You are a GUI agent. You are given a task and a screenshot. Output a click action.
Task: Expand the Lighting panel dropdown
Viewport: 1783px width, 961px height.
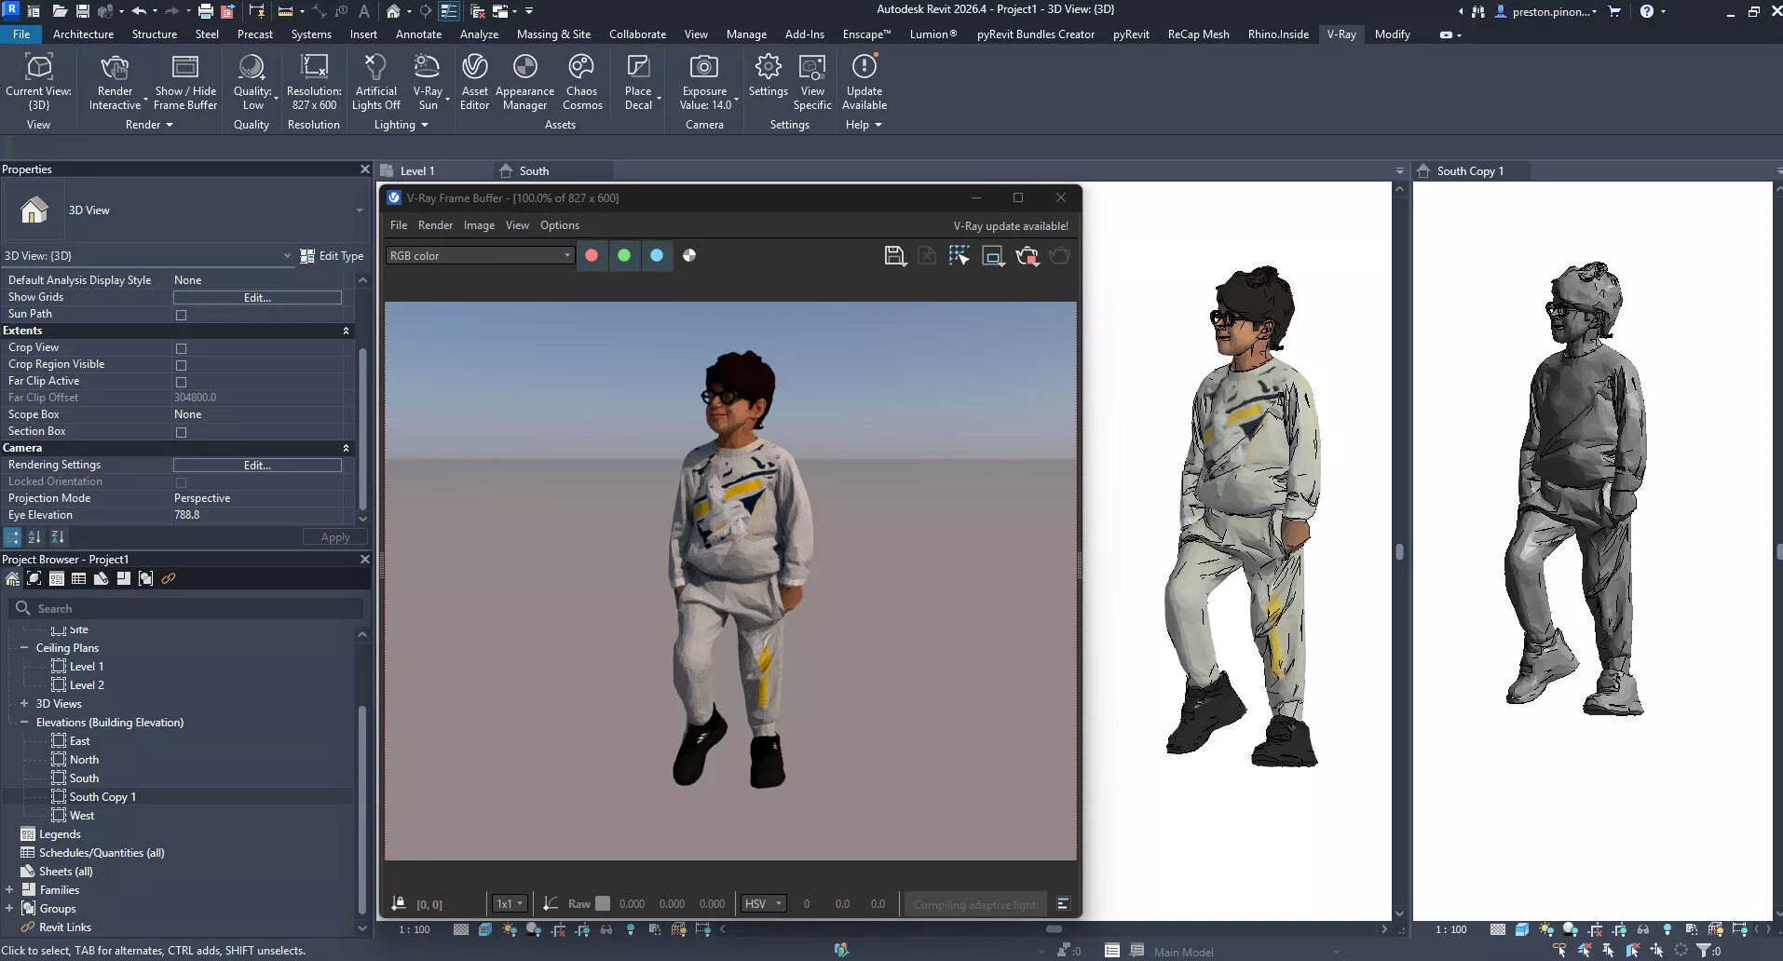[x=402, y=125]
